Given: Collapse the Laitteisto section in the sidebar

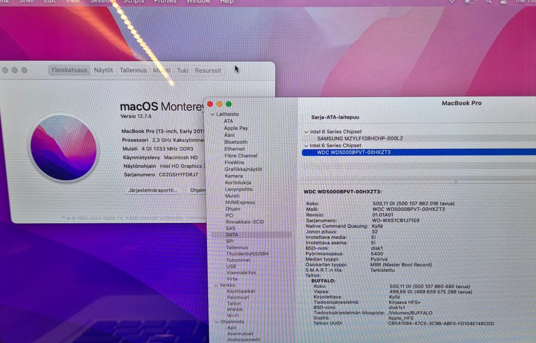Looking at the screenshot, I should pyautogui.click(x=212, y=114).
